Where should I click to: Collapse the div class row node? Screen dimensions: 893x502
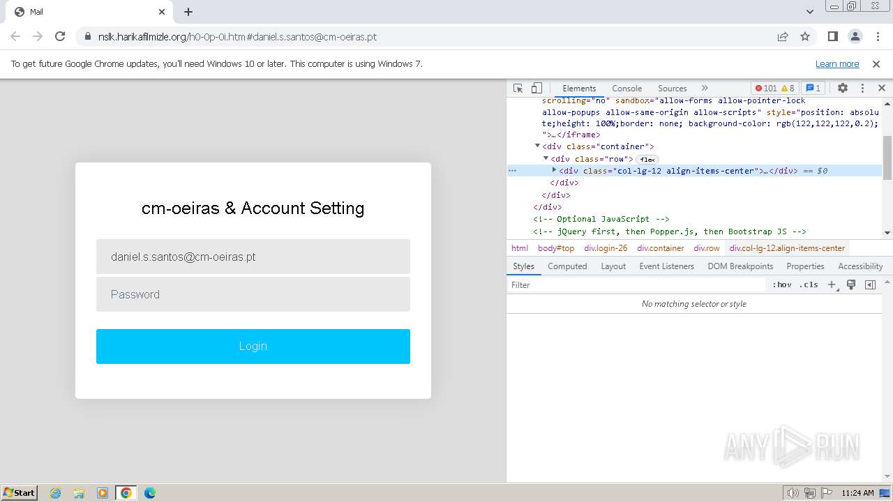point(546,159)
